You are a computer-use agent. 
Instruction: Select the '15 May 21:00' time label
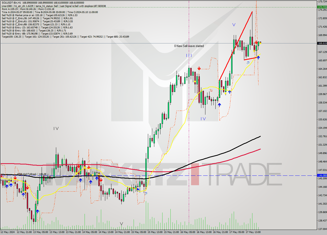171,232
